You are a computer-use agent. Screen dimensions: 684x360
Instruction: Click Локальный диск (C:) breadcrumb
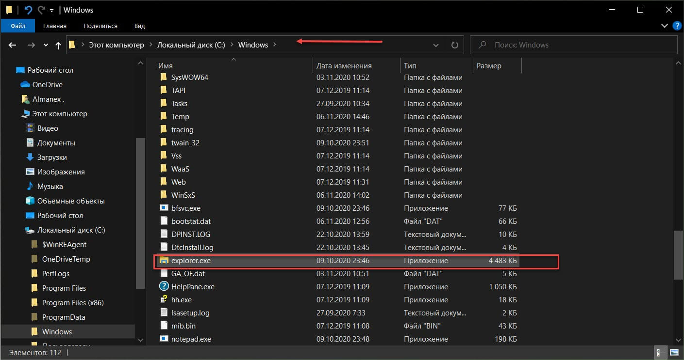point(191,45)
